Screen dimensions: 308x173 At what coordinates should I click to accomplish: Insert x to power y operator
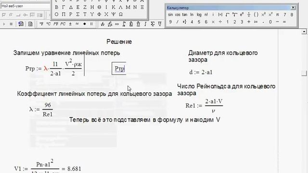click(x=270, y=15)
